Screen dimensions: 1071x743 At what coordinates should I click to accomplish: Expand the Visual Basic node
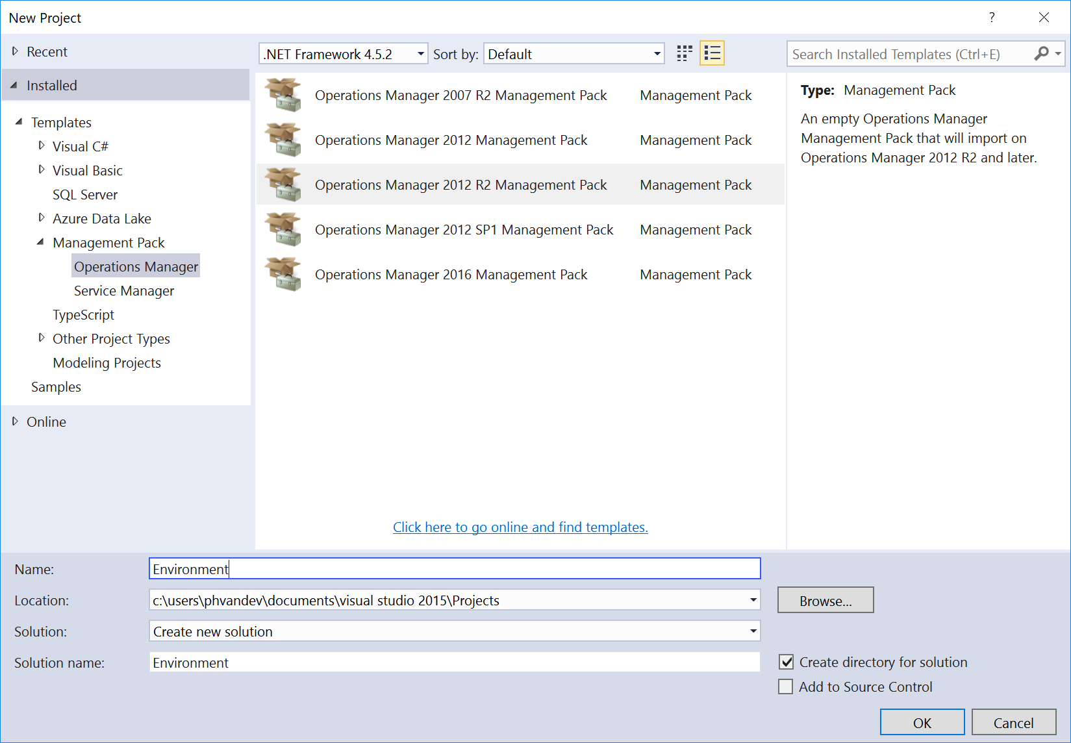pyautogui.click(x=42, y=170)
